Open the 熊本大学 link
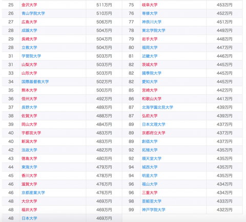The width and height of the screenshot is (246, 222). click(29, 90)
